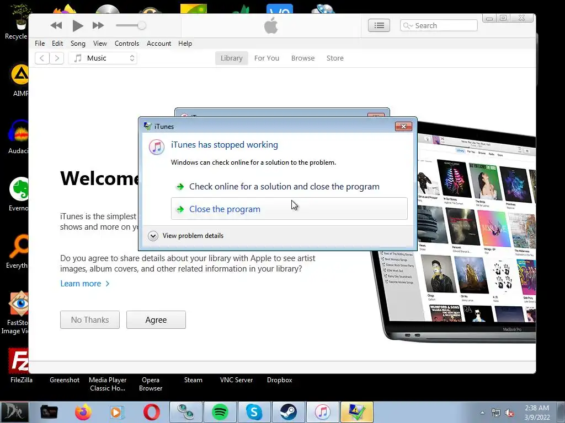Open the AIMP desktop icon
The height and width of the screenshot is (423, 565).
coord(20,80)
